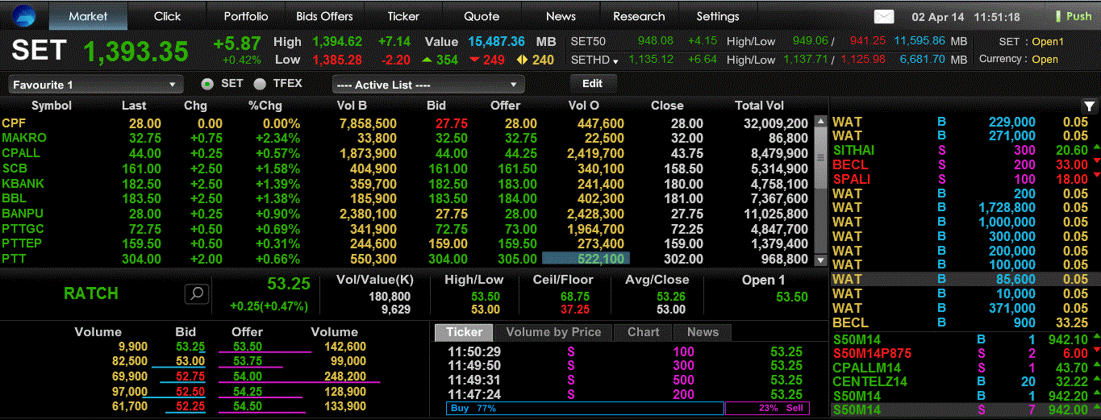Click the Edit button
1101x420 pixels.
[593, 83]
